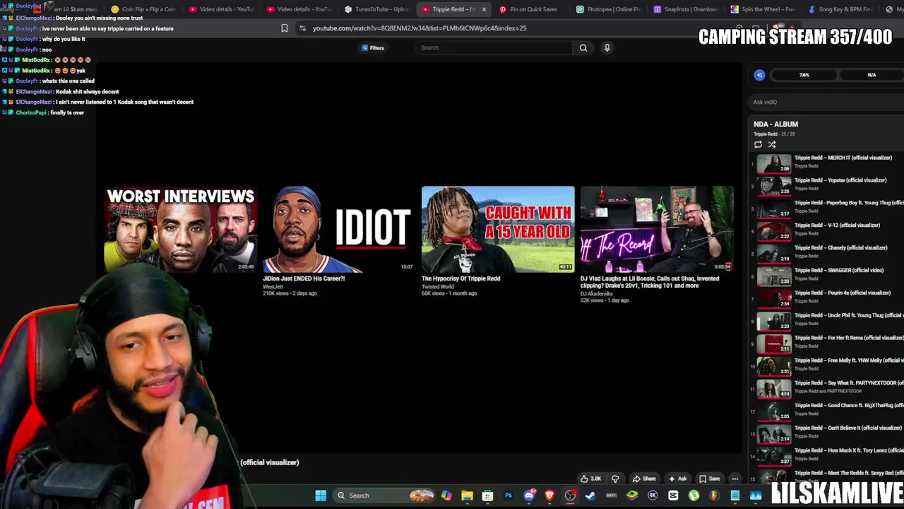The height and width of the screenshot is (509, 904).
Task: Play SWAGGER (official video) from playlist
Action: pyautogui.click(x=828, y=277)
